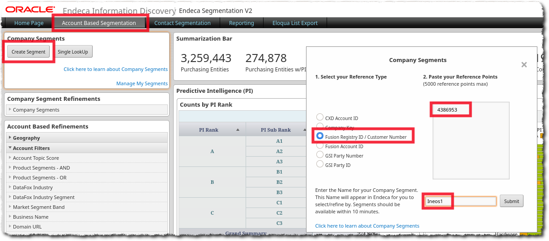
Task: Click the Oracle logo
Action: 30,9
